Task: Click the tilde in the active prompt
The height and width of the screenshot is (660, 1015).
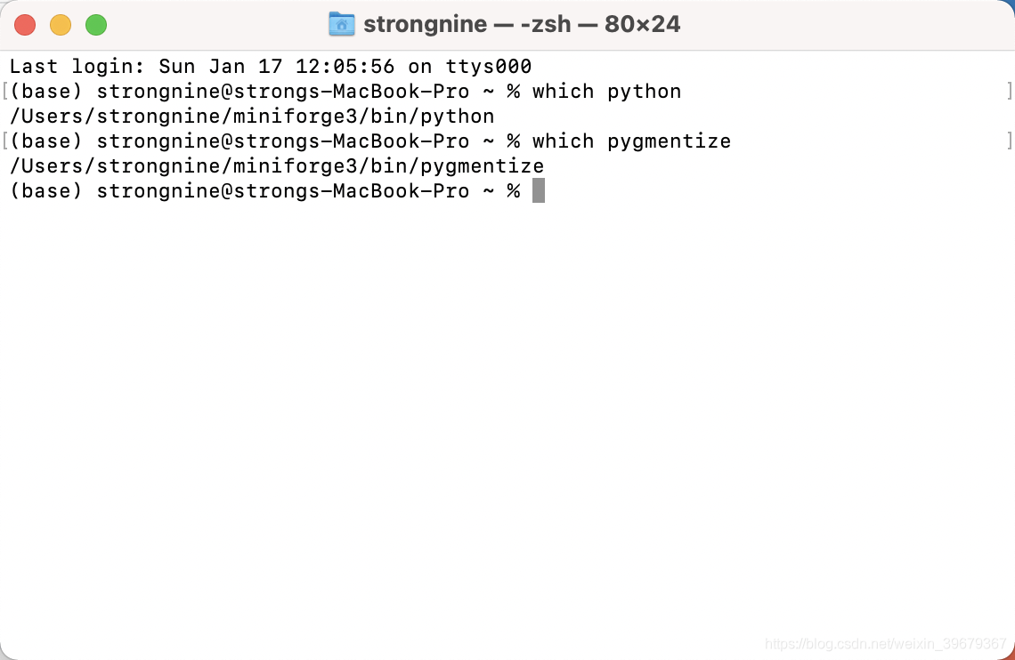Action: (490, 190)
